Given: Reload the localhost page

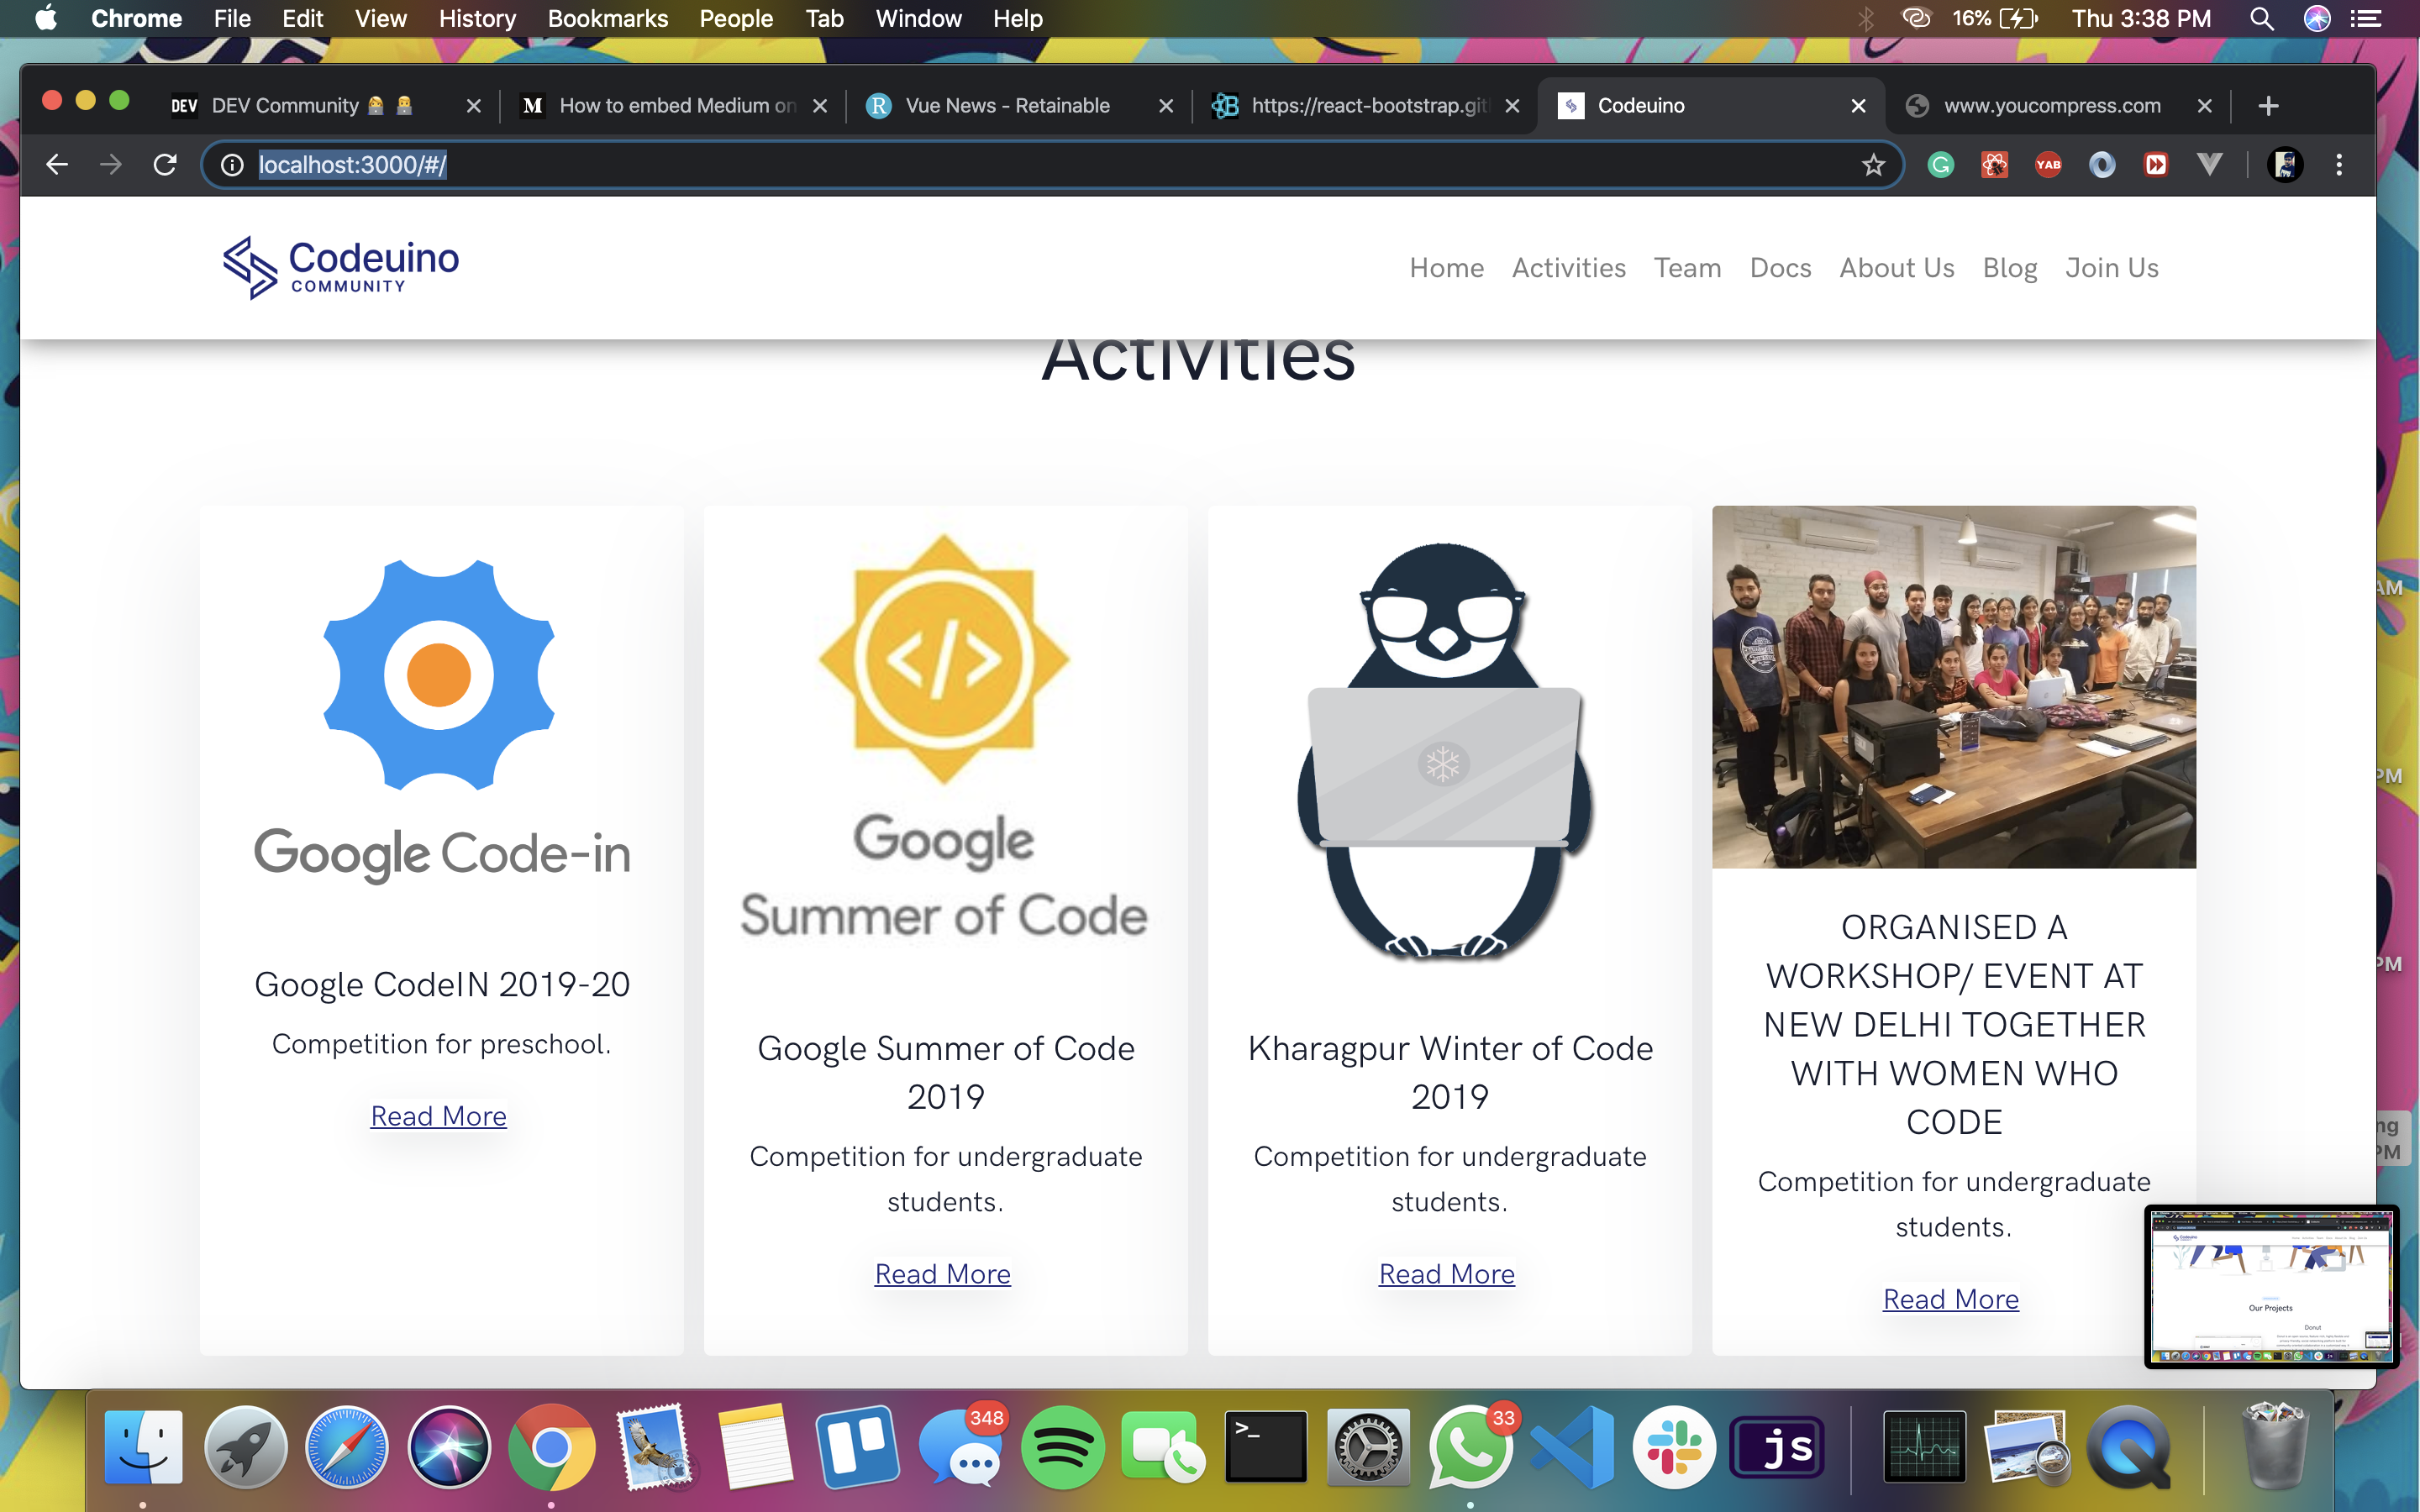Looking at the screenshot, I should pos(165,165).
